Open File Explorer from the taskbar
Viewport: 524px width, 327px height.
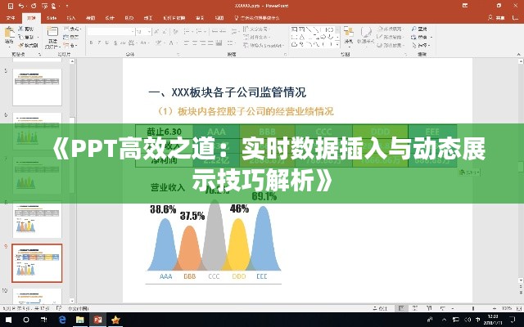pos(80,320)
